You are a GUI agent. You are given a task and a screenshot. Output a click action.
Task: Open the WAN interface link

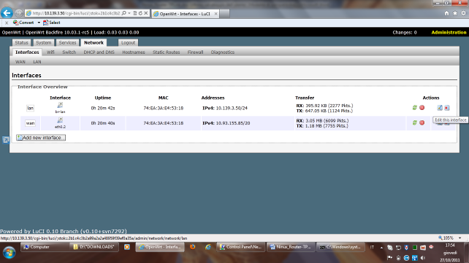pyautogui.click(x=20, y=62)
